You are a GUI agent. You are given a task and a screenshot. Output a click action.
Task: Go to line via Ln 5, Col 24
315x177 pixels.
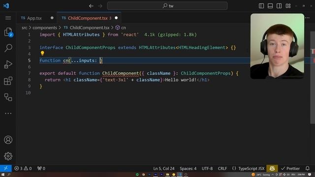click(x=164, y=168)
